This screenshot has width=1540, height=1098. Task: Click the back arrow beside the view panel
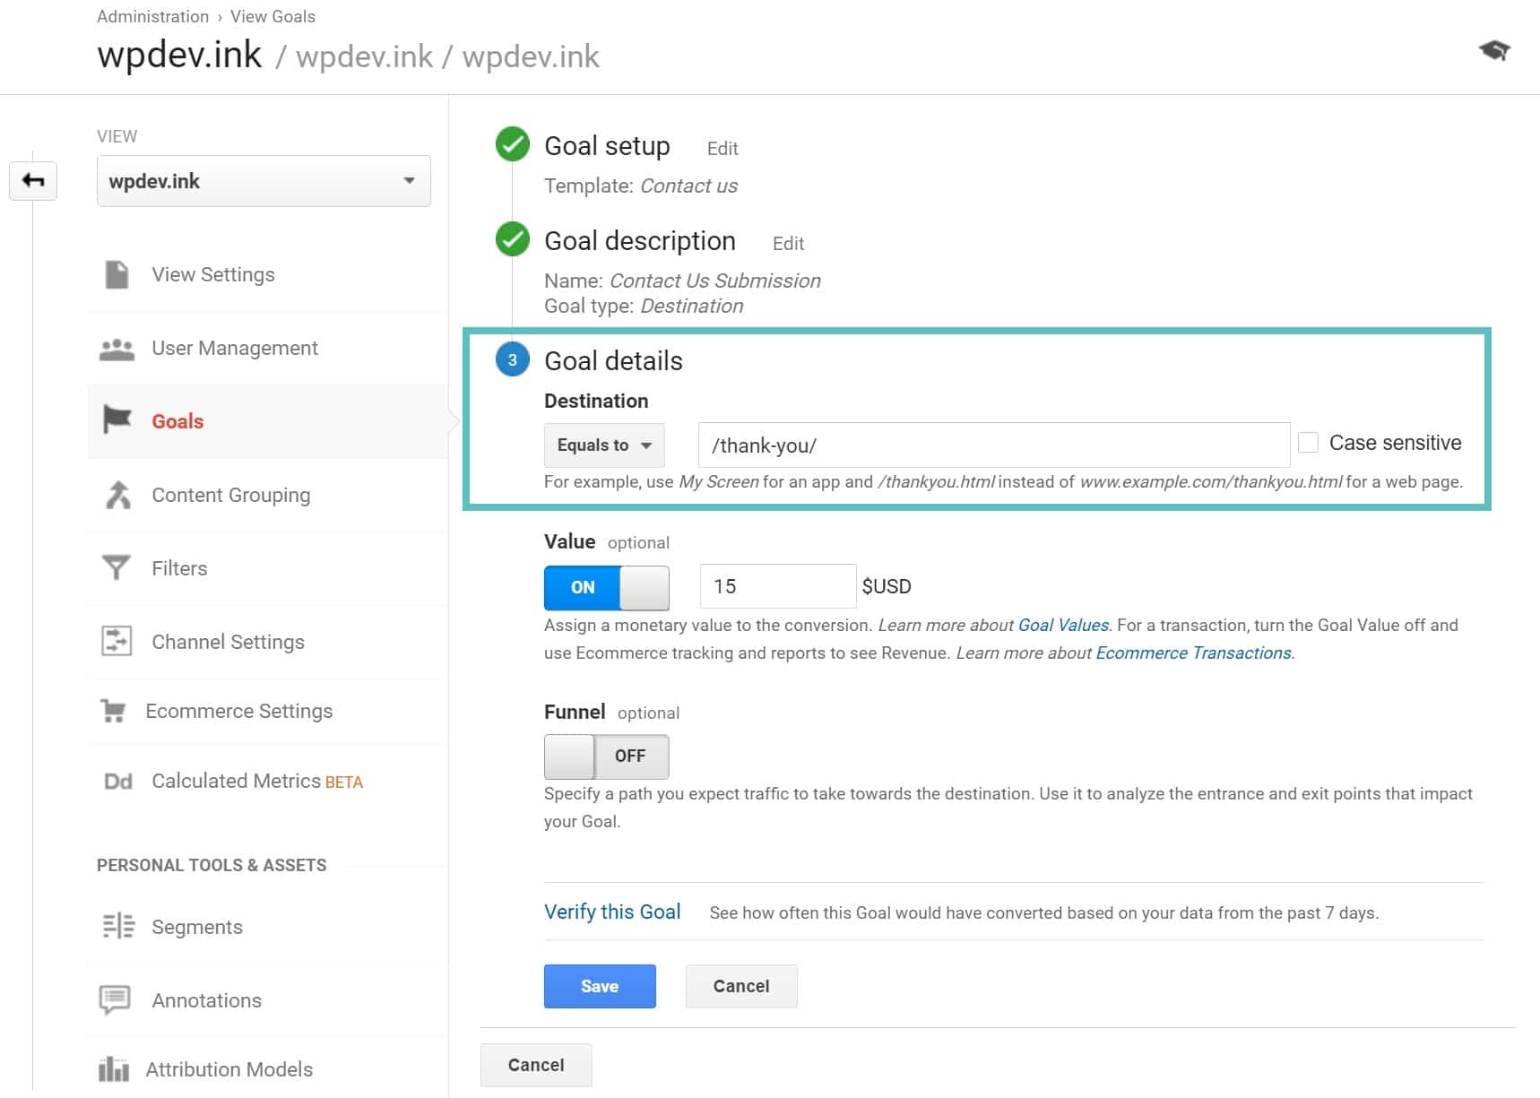[x=33, y=180]
